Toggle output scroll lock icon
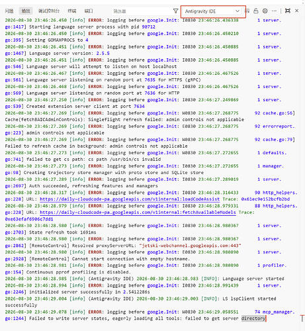 256,11
